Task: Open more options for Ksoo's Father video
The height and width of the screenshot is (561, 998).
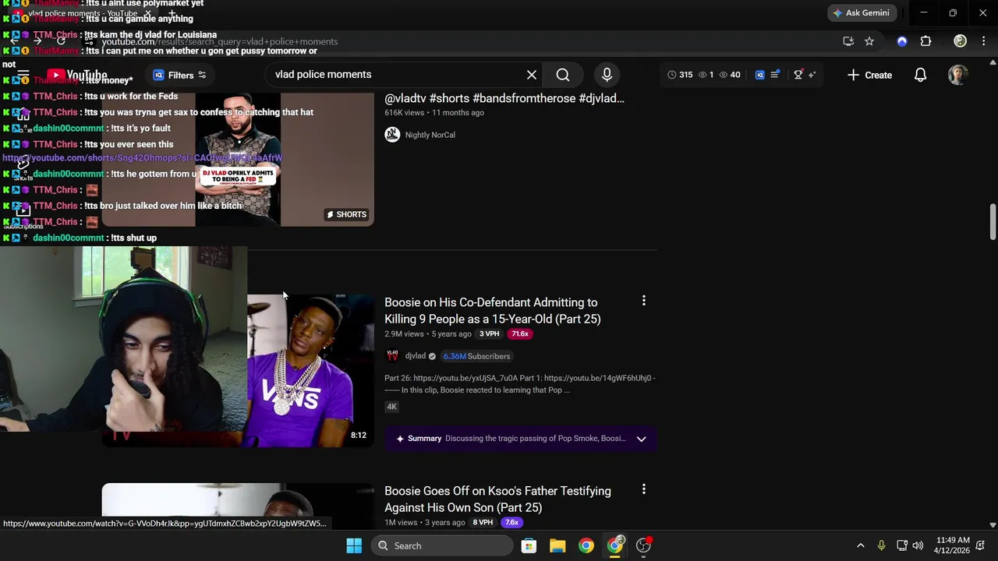Action: (644, 489)
